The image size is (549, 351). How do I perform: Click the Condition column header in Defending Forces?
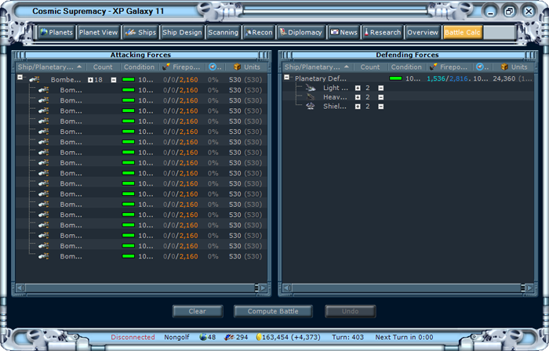coord(406,67)
